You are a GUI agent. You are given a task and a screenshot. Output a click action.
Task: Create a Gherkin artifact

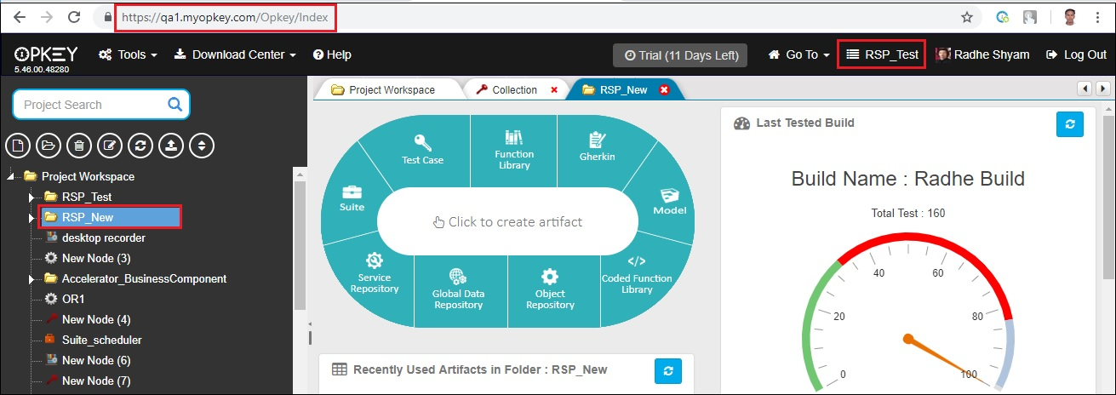(597, 146)
